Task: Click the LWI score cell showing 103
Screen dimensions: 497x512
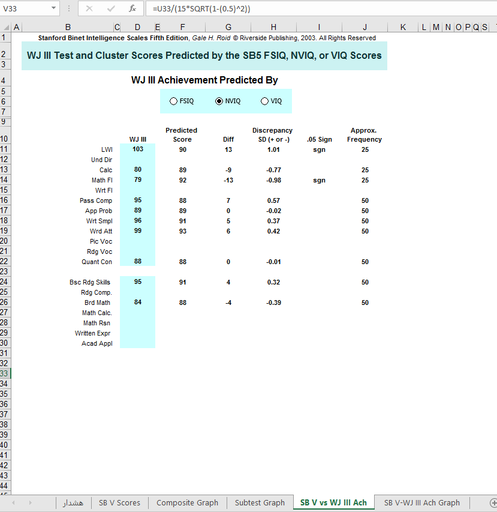Action: click(137, 149)
